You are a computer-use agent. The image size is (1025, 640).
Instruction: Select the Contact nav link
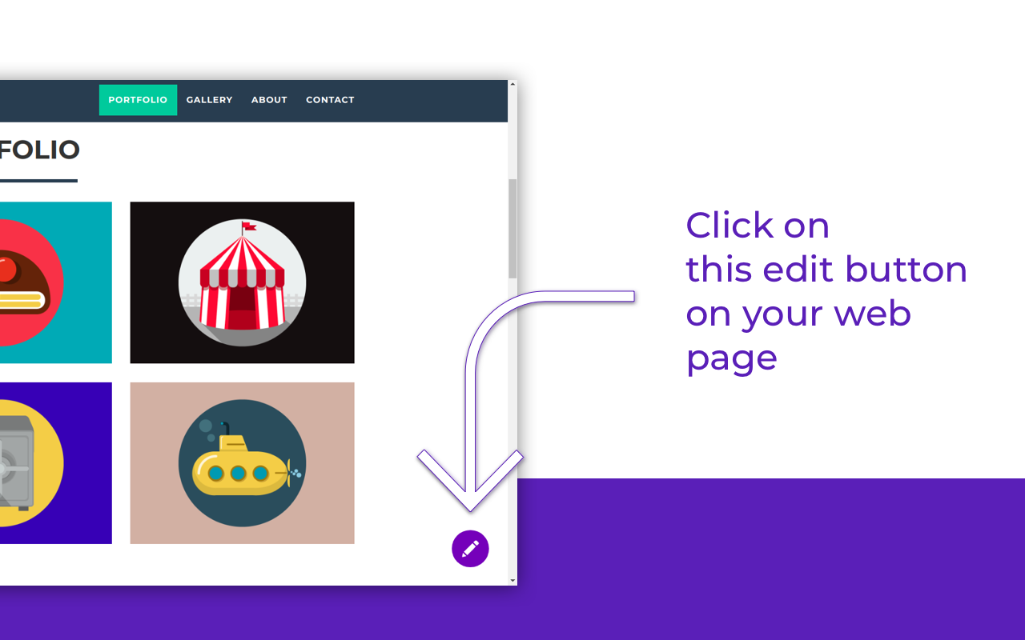tap(330, 100)
